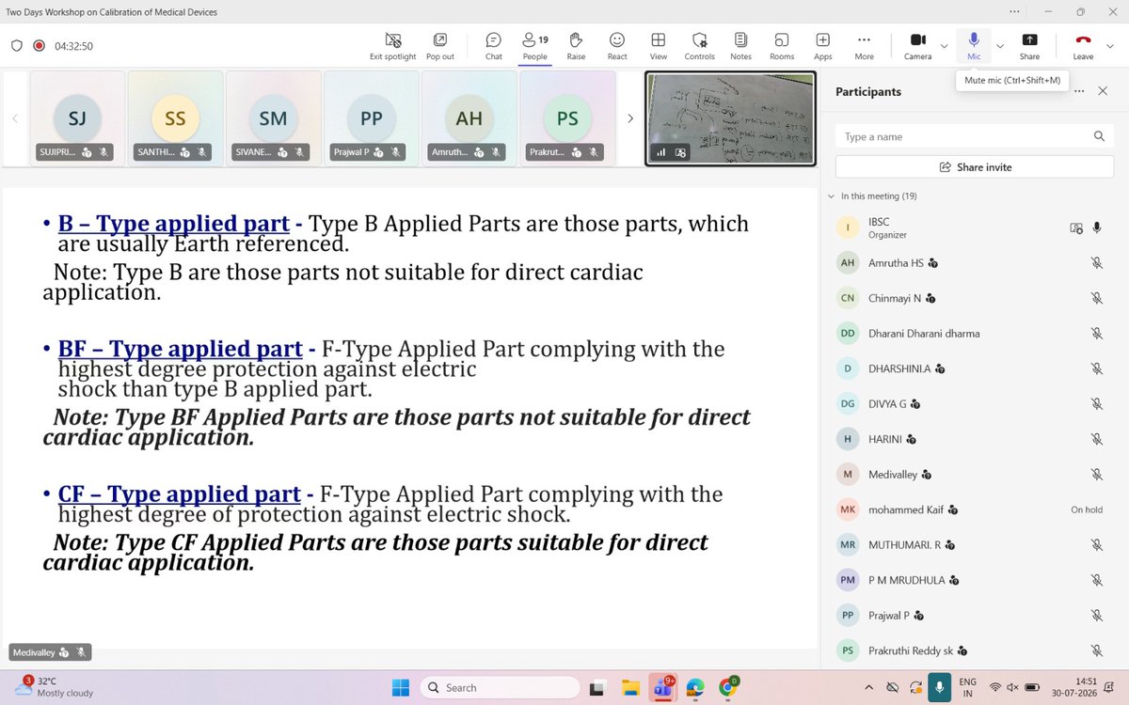Click the B – Type applied part link

point(173,224)
